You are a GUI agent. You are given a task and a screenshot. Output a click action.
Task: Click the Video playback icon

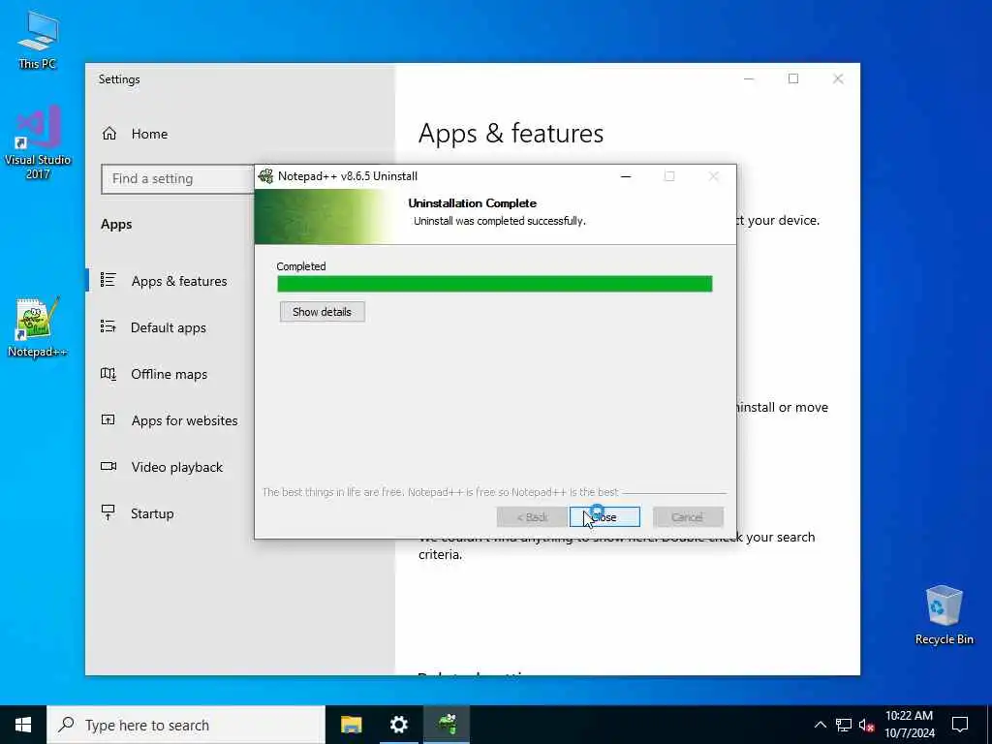pos(108,466)
